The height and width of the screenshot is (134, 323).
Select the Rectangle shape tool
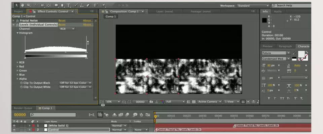57,5
